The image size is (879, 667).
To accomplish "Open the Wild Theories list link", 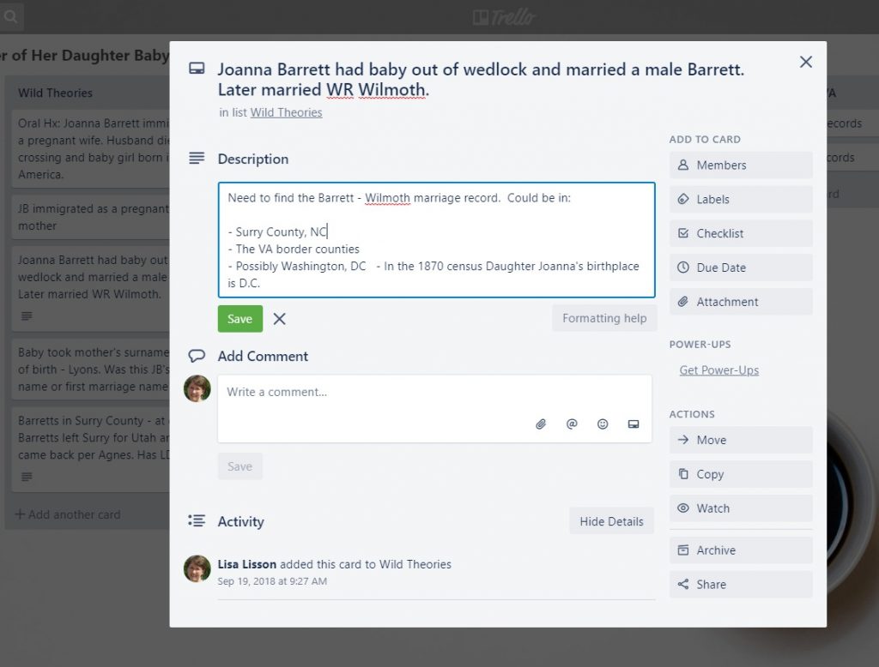I will point(286,112).
